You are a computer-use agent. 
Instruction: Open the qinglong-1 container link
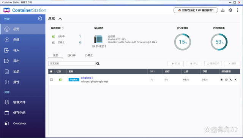coord(87,78)
